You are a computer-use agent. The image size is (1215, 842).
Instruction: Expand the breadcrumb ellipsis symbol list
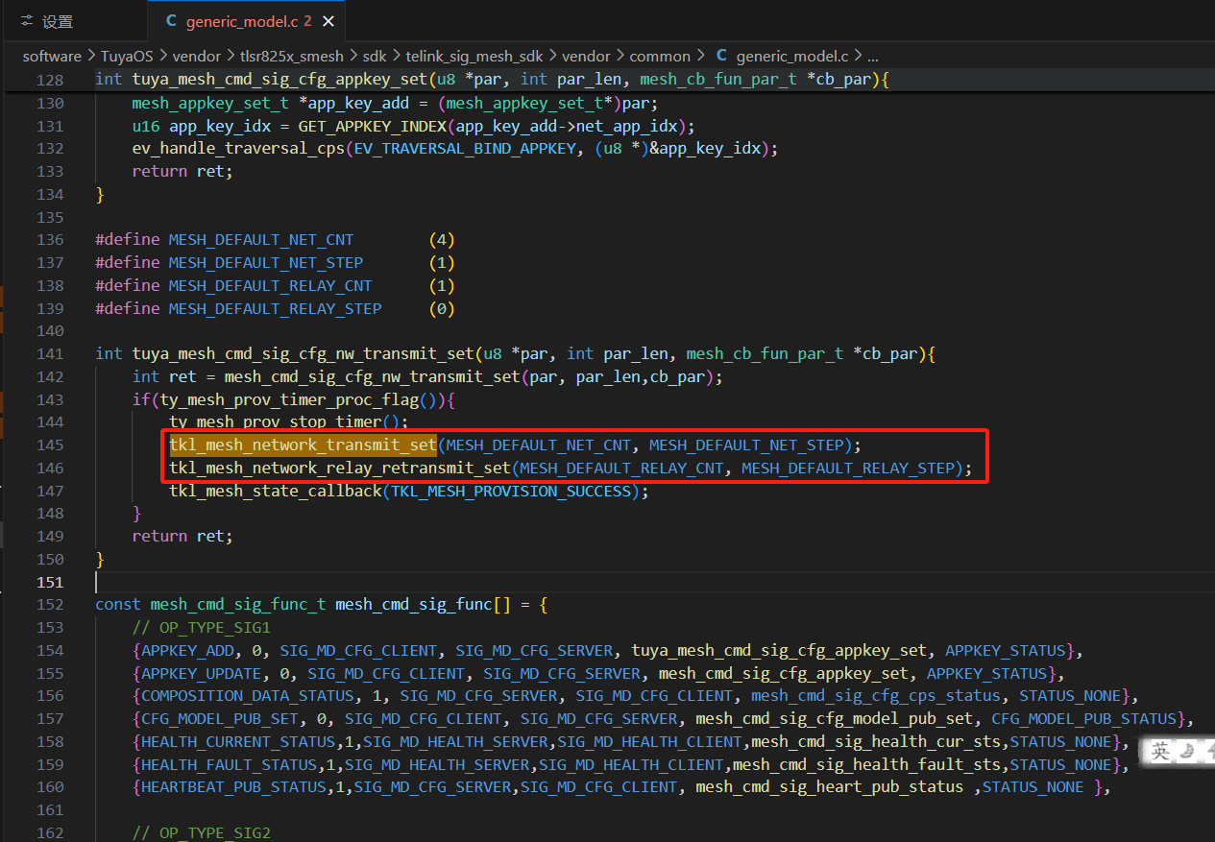click(x=872, y=57)
